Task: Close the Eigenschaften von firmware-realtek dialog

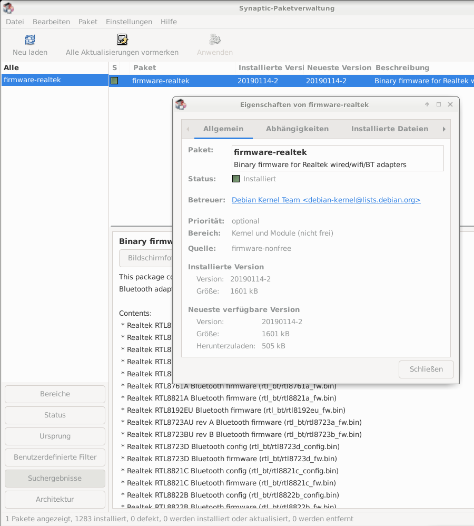Action: coord(450,104)
